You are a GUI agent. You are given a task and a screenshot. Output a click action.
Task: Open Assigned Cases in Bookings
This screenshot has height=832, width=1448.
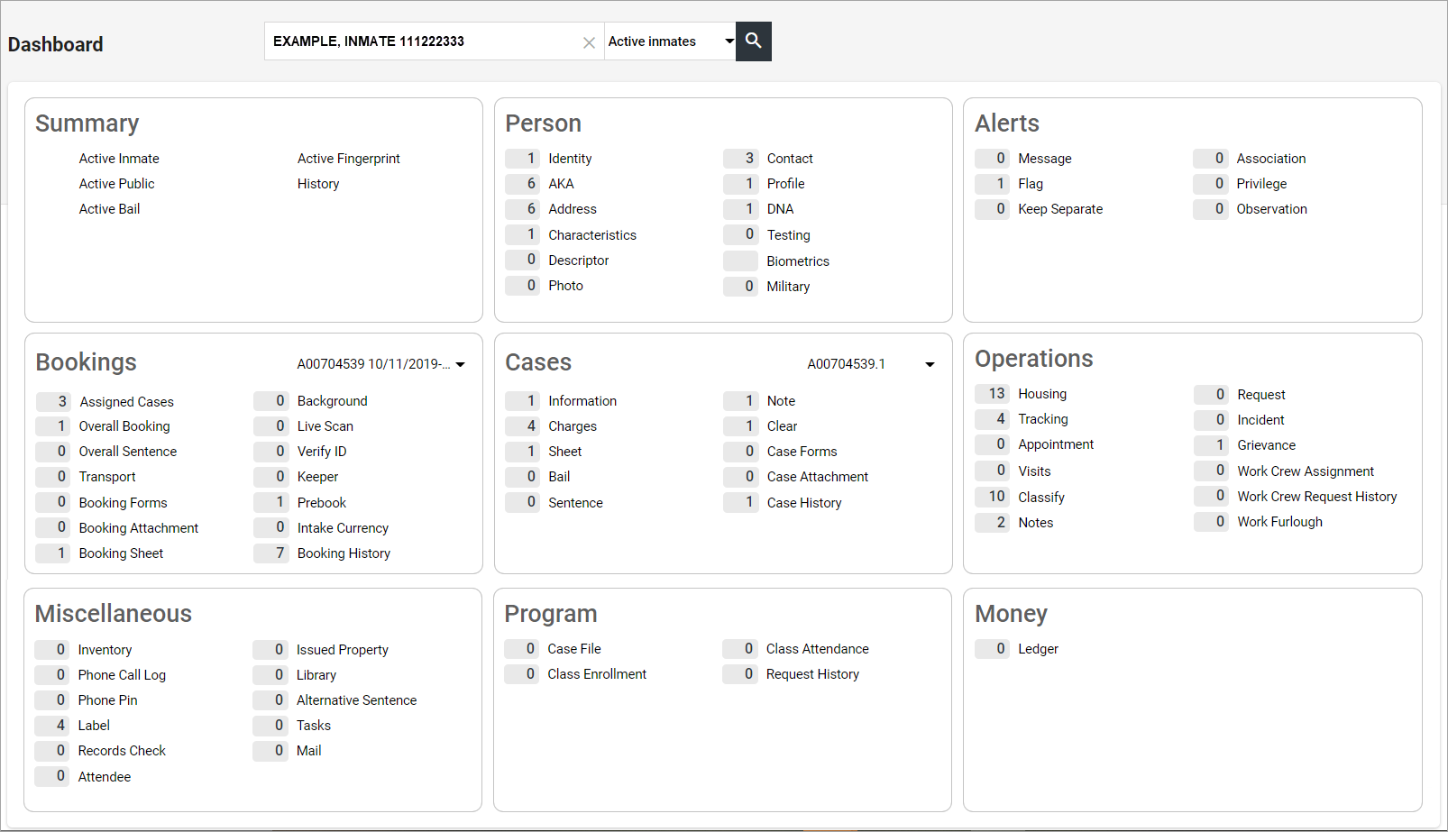tap(126, 402)
